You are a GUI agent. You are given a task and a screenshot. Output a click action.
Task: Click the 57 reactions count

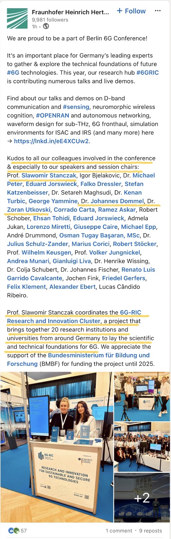[24, 530]
